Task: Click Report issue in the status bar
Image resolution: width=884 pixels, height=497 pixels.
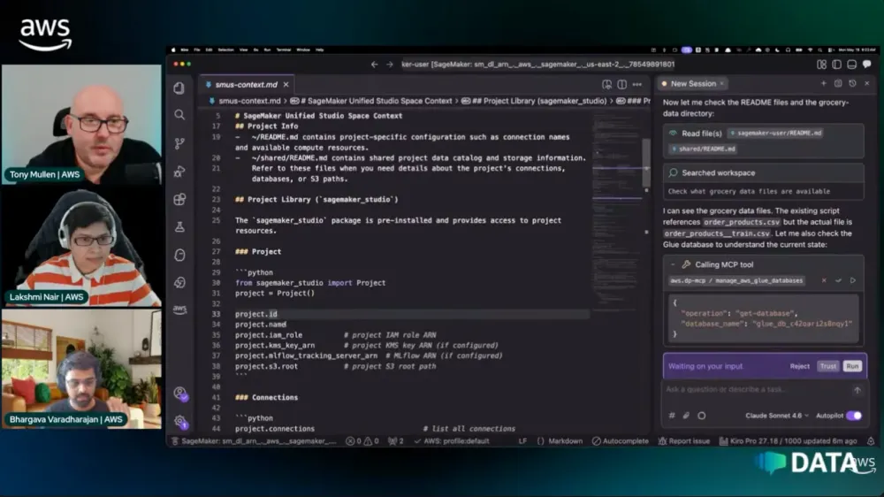Action: click(684, 441)
